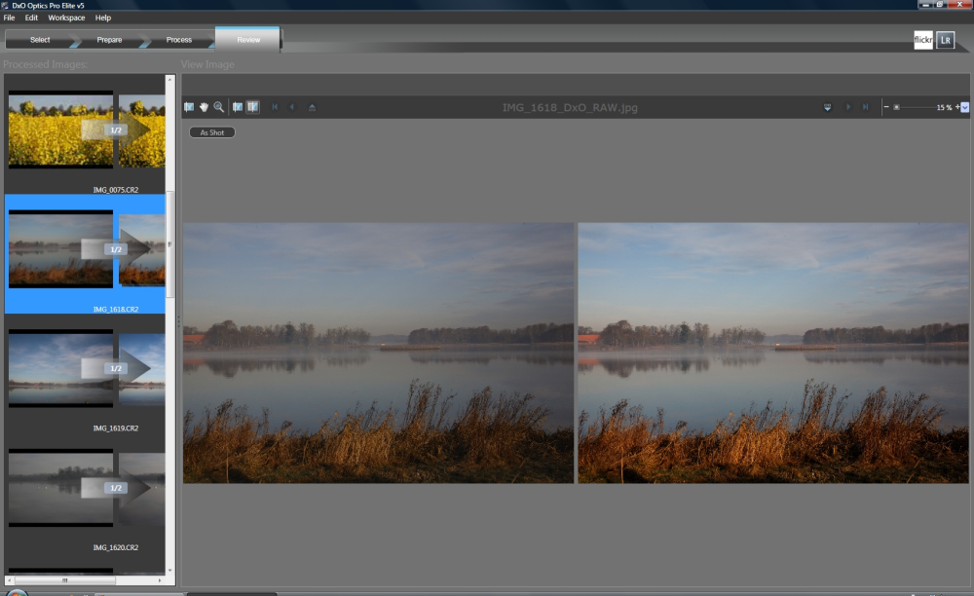Screen dimensions: 974x596
Task: Go to first image arrow
Action: click(x=275, y=107)
